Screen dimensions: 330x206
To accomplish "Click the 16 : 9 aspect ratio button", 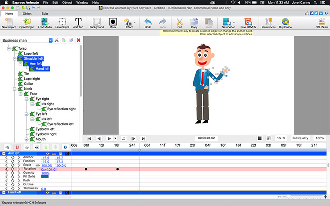I will pyautogui.click(x=281, y=138).
